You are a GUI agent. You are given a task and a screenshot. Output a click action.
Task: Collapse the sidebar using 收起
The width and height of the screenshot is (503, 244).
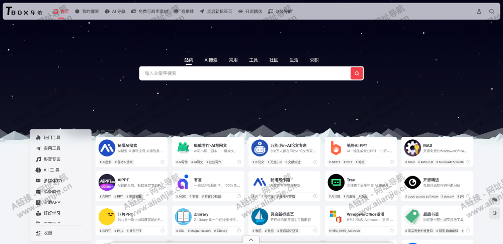click(48, 233)
